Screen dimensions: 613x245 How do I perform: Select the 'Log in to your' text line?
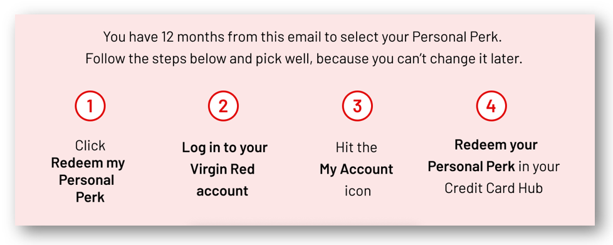[225, 148]
